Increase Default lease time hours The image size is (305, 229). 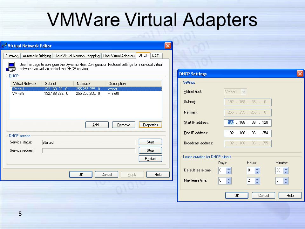click(257, 169)
